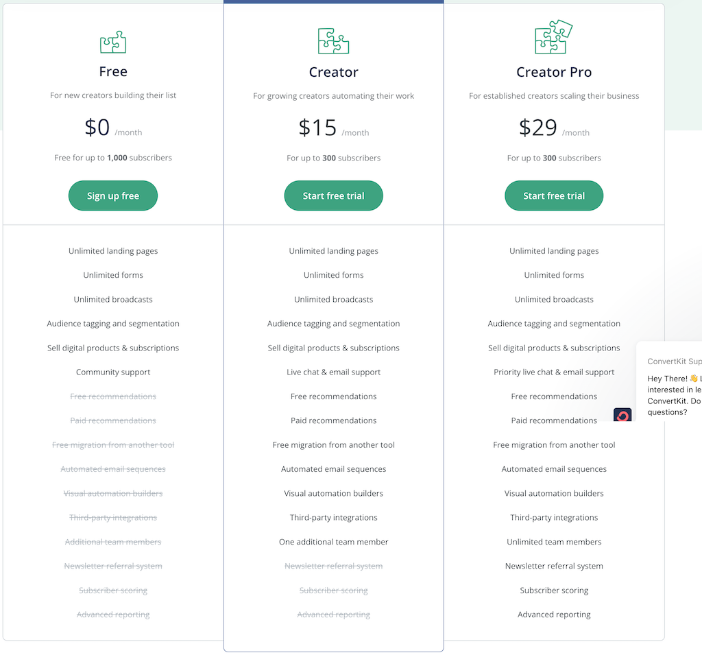Select the Creator plan heading

click(334, 72)
